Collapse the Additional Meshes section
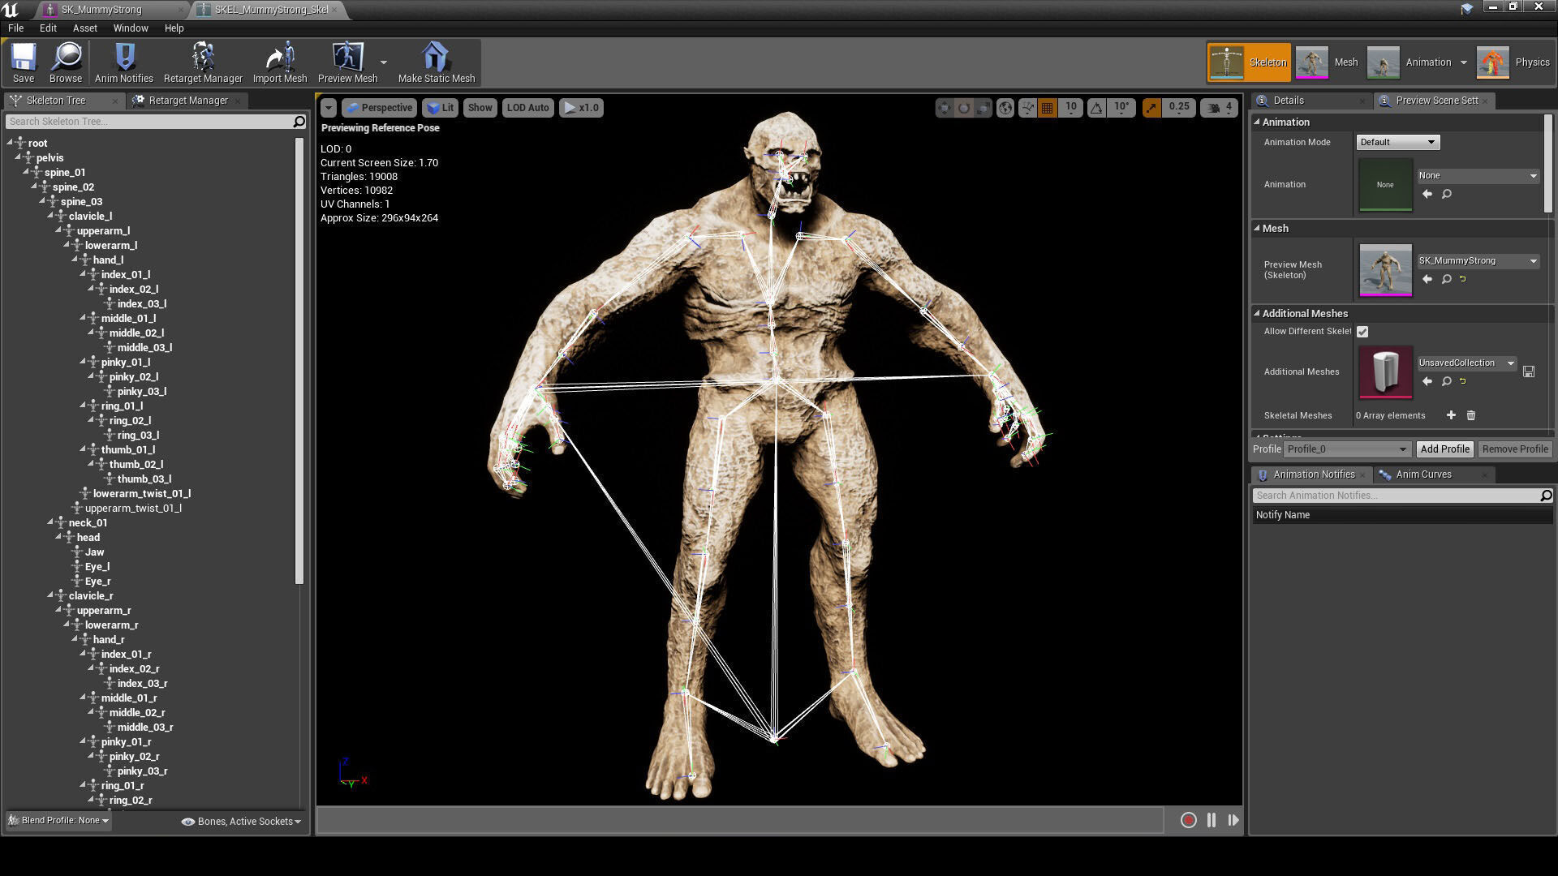 pos(1258,314)
